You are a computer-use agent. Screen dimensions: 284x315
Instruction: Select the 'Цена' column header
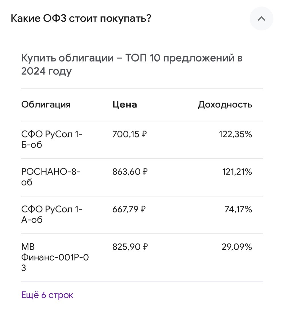click(x=125, y=105)
